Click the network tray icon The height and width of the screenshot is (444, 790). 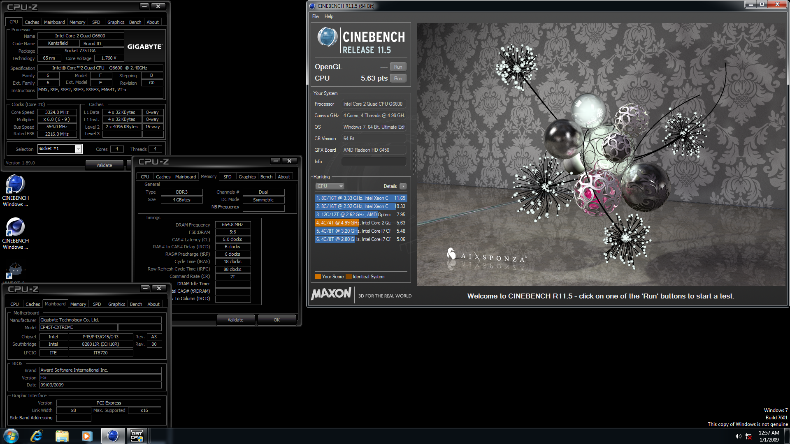[748, 436]
